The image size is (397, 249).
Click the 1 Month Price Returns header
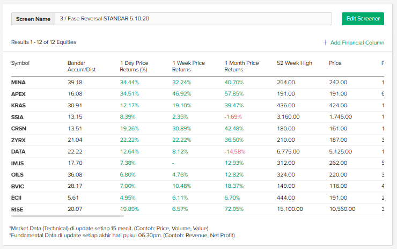(241, 66)
